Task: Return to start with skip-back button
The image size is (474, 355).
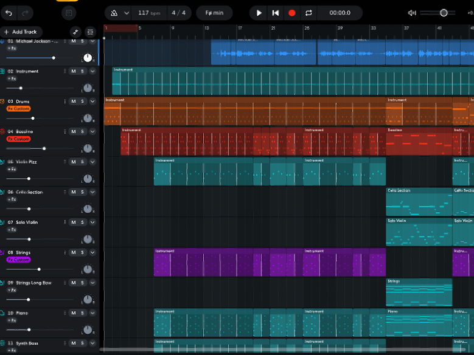Action: (276, 13)
